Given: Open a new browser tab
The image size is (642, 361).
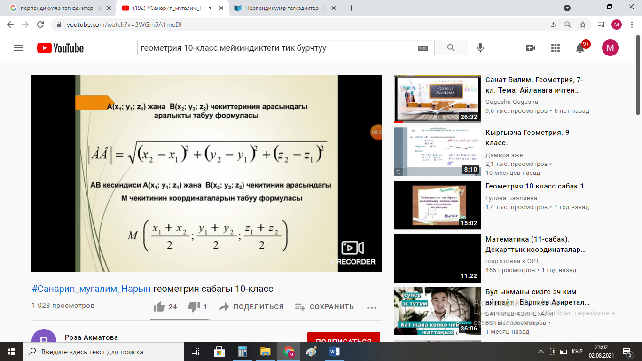Looking at the screenshot, I should coord(351,8).
